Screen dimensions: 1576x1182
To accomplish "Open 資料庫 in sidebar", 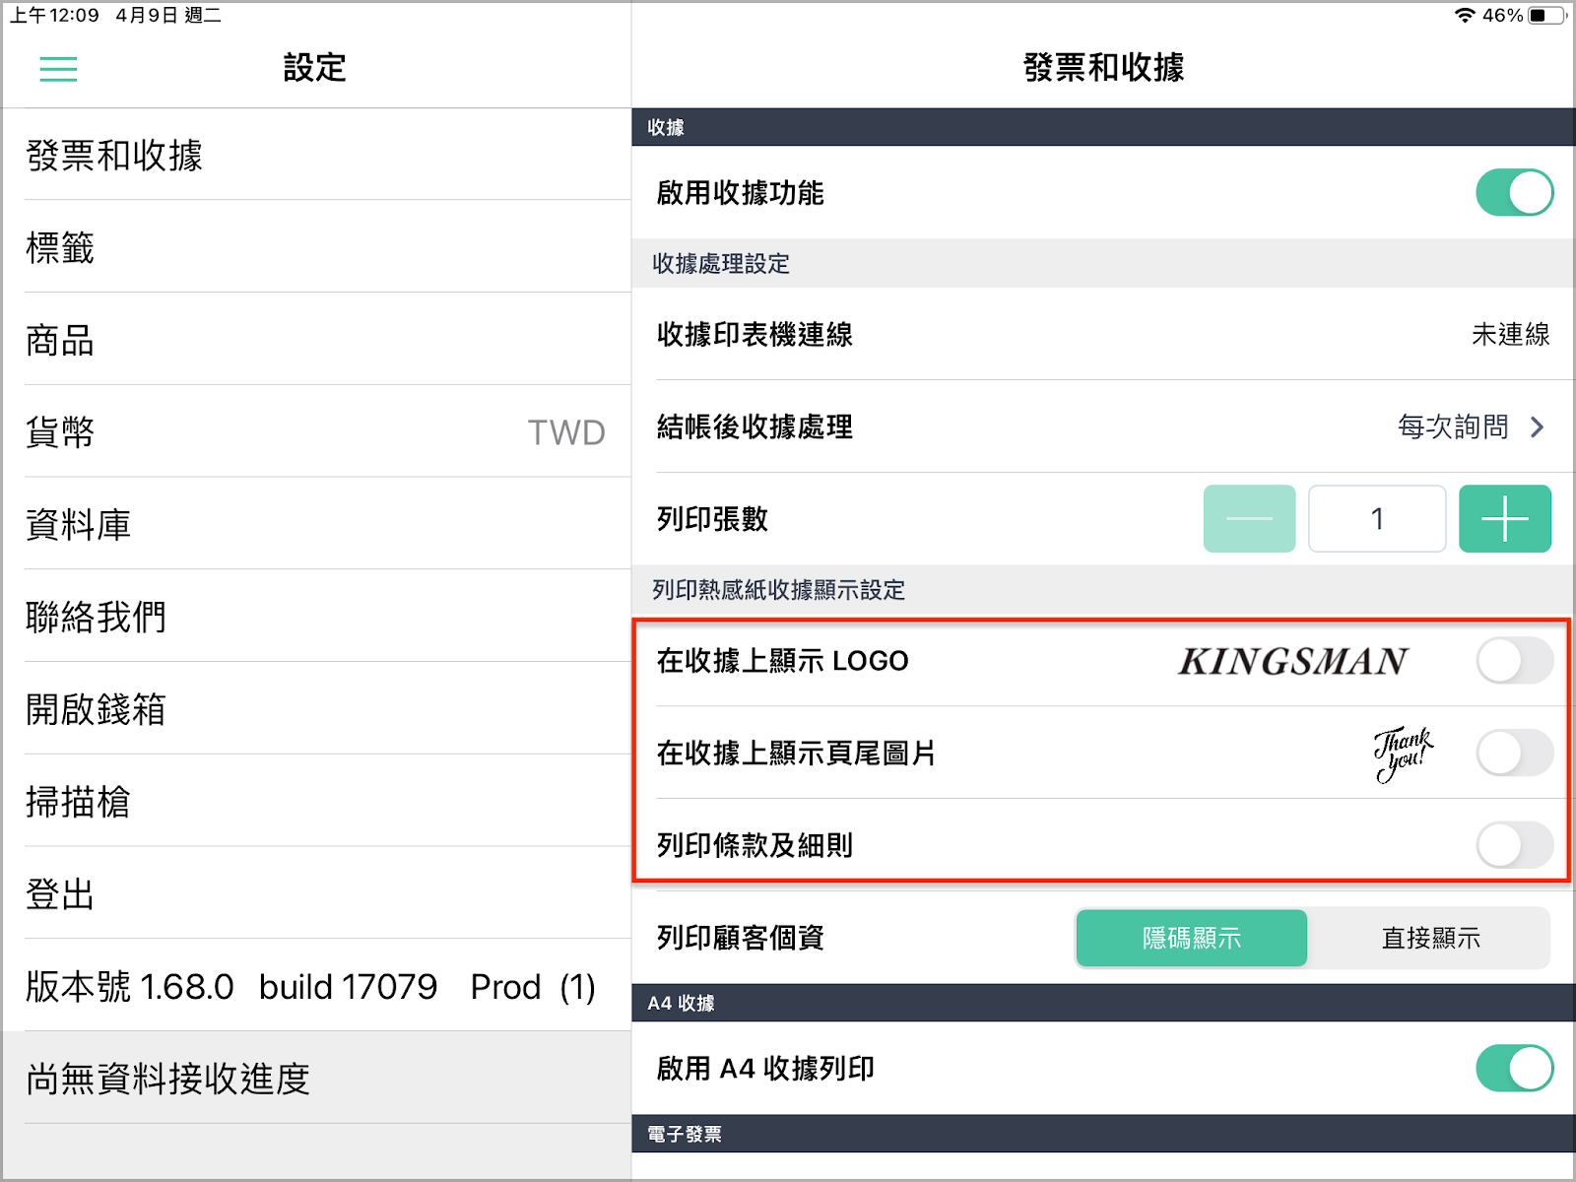I will (316, 524).
